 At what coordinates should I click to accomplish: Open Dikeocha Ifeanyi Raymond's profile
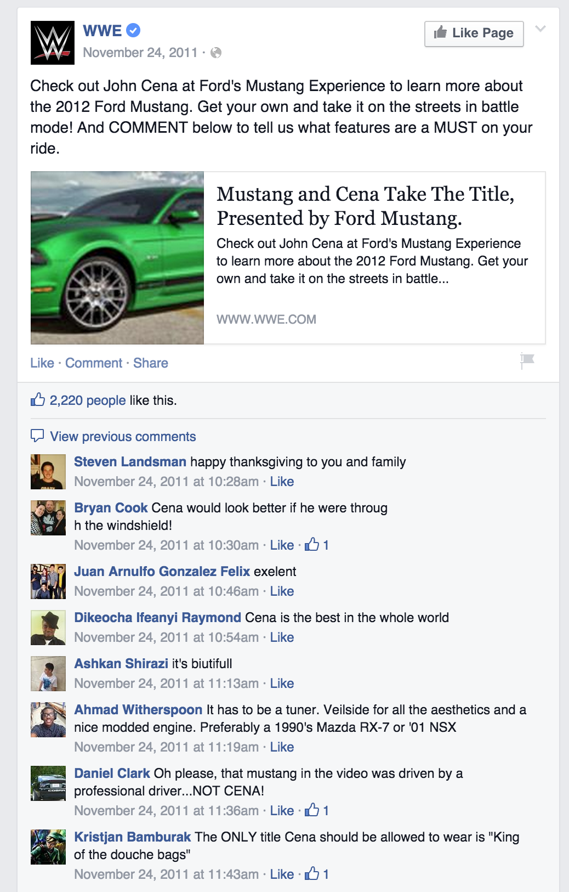click(x=158, y=618)
